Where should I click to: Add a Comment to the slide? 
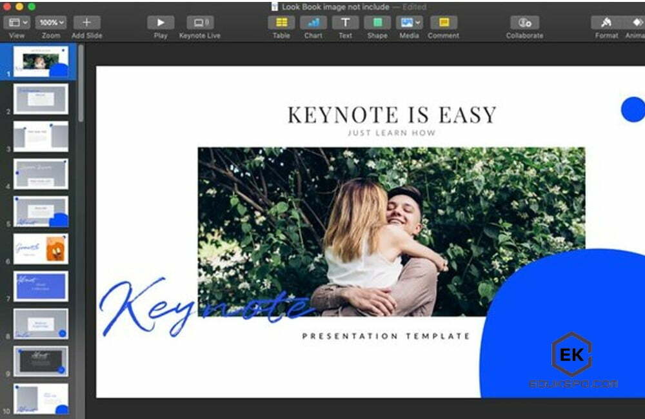point(443,23)
